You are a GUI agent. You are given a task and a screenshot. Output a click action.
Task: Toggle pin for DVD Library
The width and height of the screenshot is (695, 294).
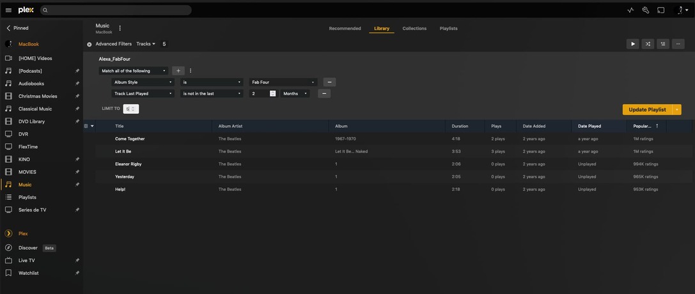point(77,121)
